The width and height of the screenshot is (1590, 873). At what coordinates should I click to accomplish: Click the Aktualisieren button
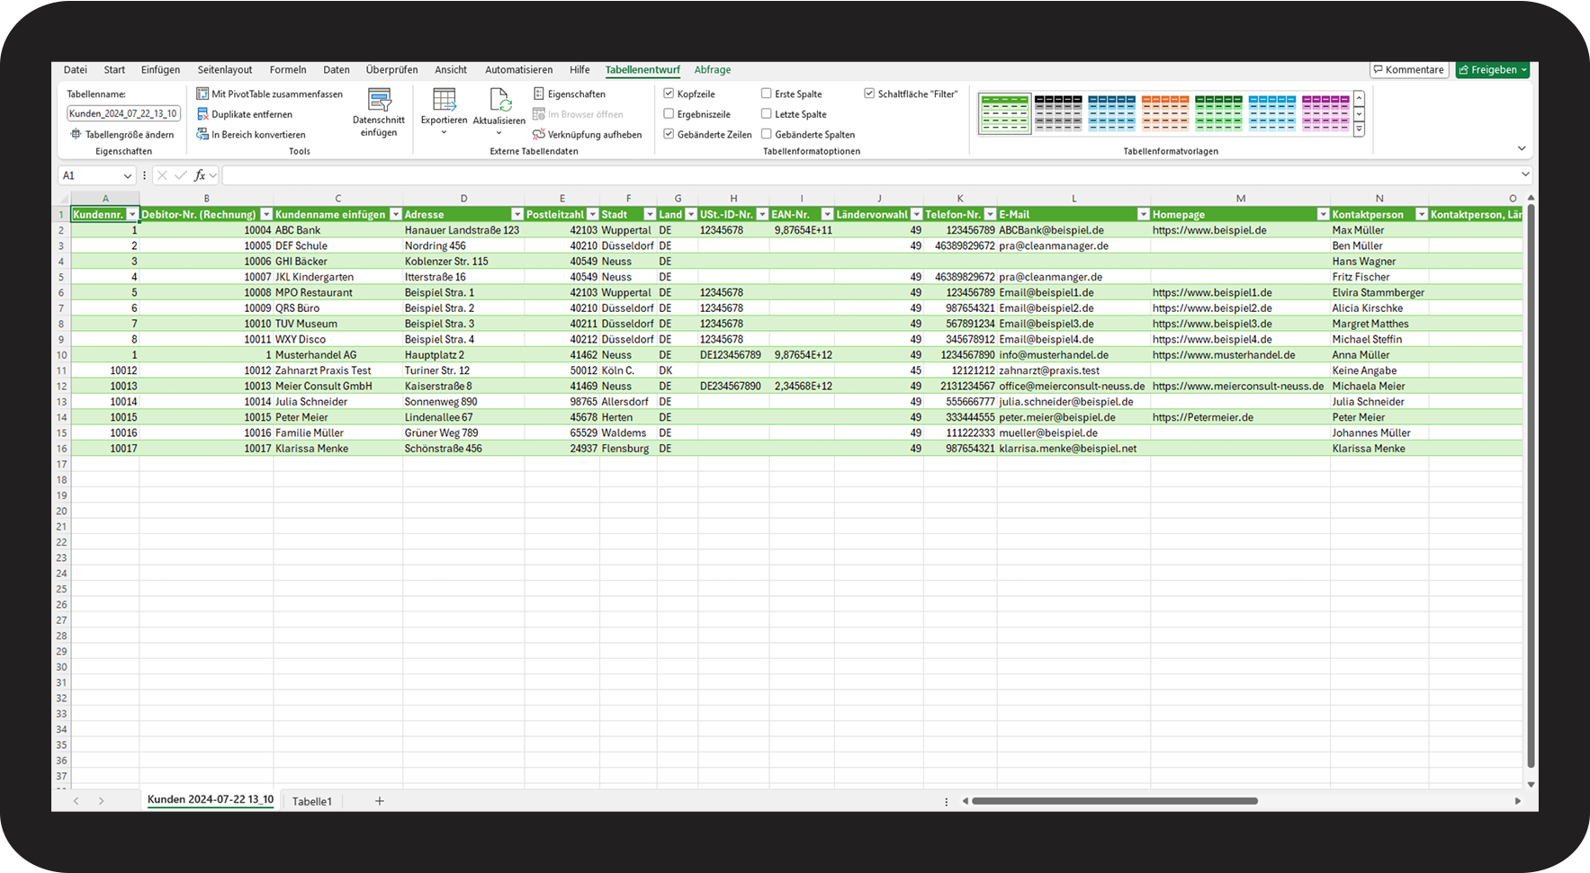pos(499,113)
